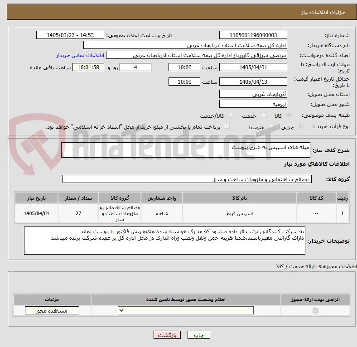
Task: Click the buyer explanations text area
Action: pyautogui.click(x=164, y=241)
